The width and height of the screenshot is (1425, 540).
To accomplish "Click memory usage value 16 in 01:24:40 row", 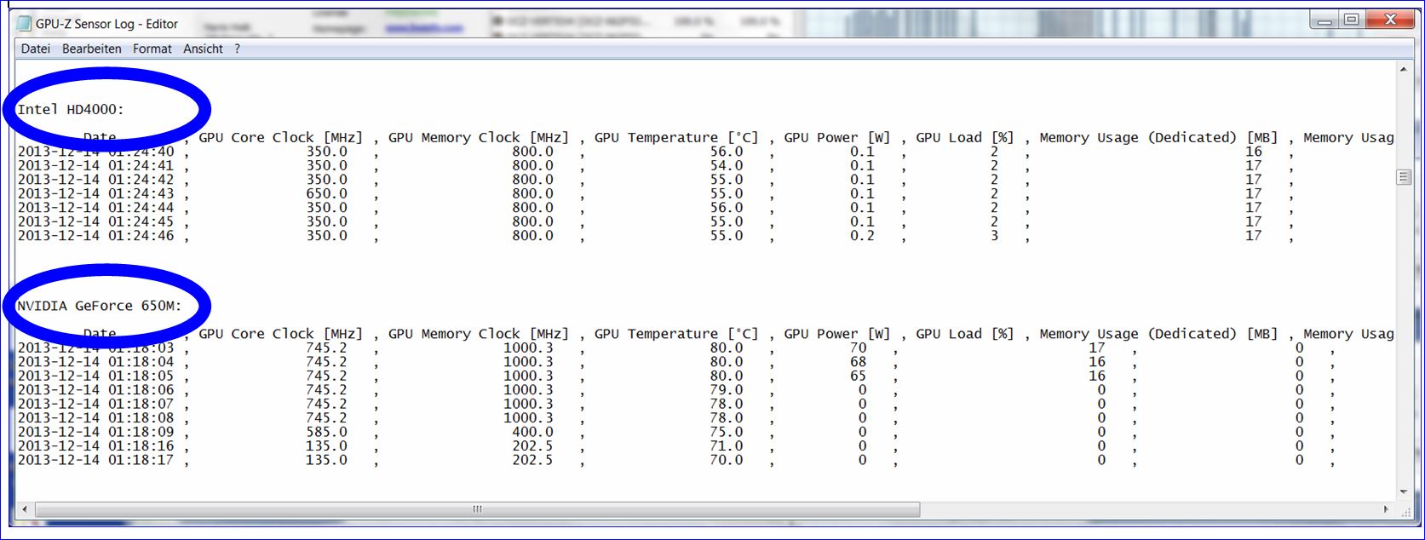I will [x=1254, y=152].
